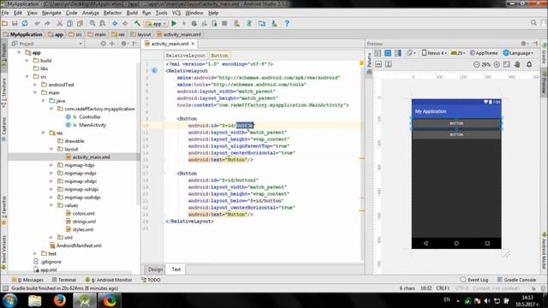The width and height of the screenshot is (548, 308).
Task: Click RelativeLayout breadcrumb in the editor
Action: click(186, 55)
